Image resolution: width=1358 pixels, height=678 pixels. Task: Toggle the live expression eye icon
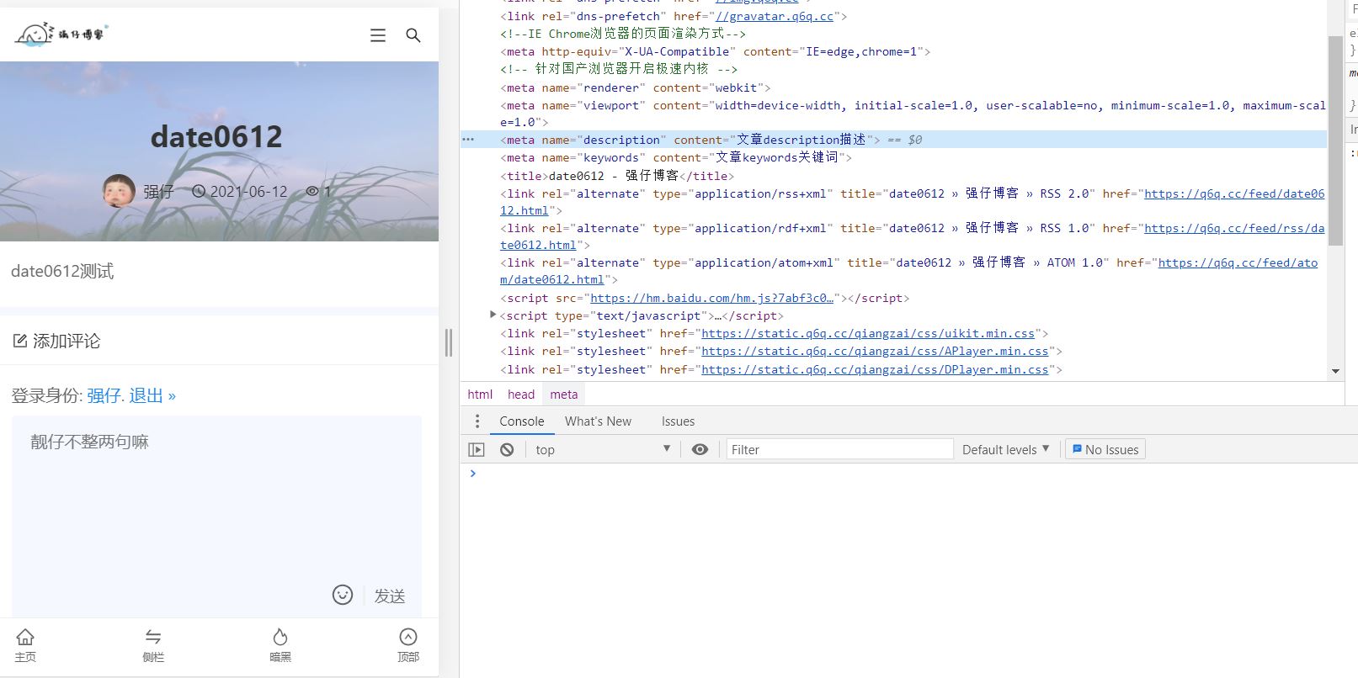point(700,450)
